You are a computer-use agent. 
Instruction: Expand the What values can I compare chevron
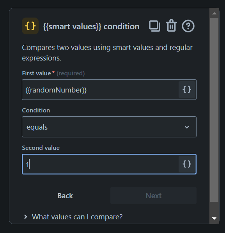(26, 217)
